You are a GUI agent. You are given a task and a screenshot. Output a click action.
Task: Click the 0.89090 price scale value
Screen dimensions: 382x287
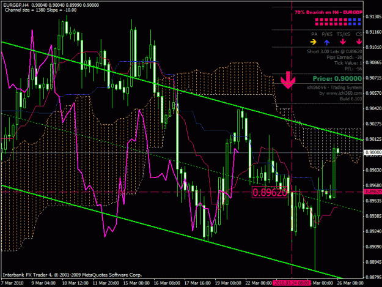373,247
